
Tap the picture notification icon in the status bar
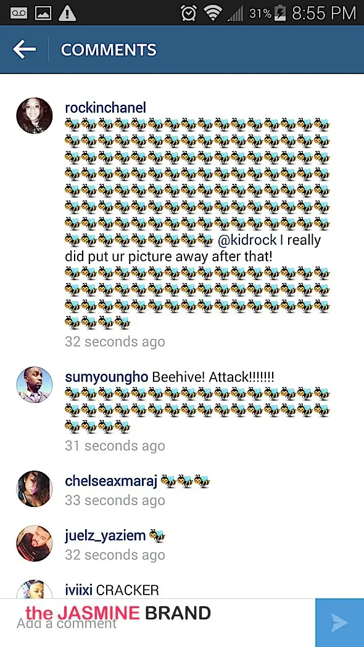pos(43,13)
